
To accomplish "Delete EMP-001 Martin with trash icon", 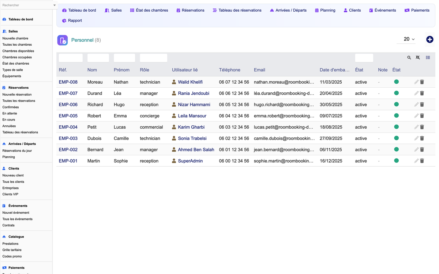I will pyautogui.click(x=422, y=161).
